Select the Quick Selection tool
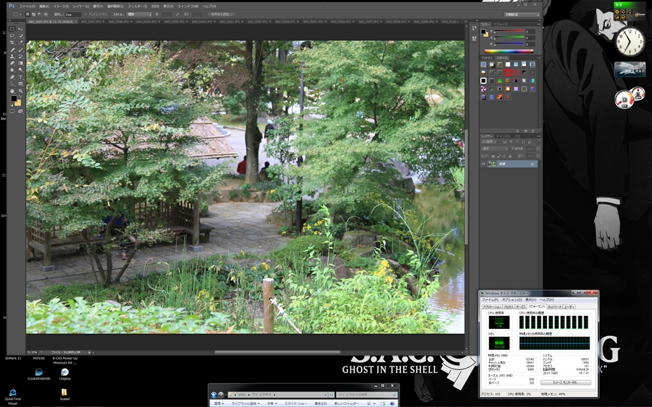This screenshot has height=407, width=652. [20, 36]
